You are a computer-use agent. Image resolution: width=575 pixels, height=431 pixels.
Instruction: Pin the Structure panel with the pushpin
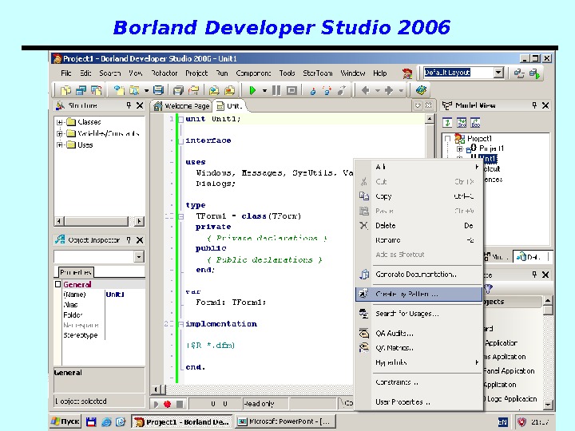pyautogui.click(x=129, y=105)
